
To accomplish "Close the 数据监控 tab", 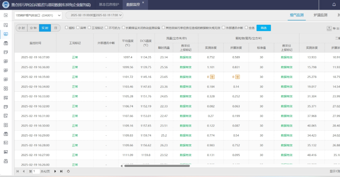I will pos(143,3).
